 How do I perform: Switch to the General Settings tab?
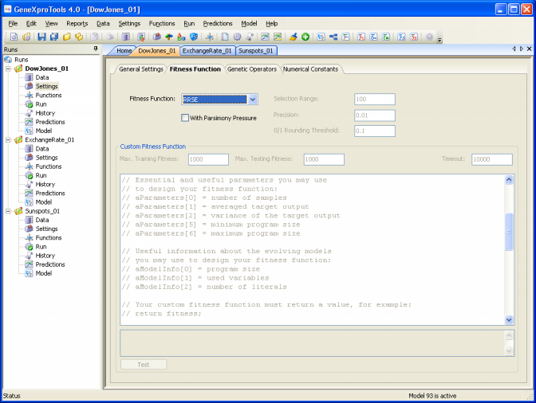click(x=141, y=69)
